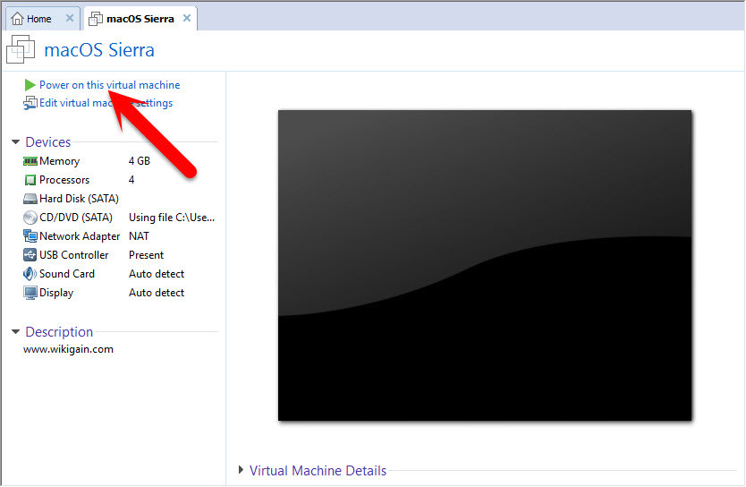Select Sound Card label
The height and width of the screenshot is (487, 746).
point(67,274)
